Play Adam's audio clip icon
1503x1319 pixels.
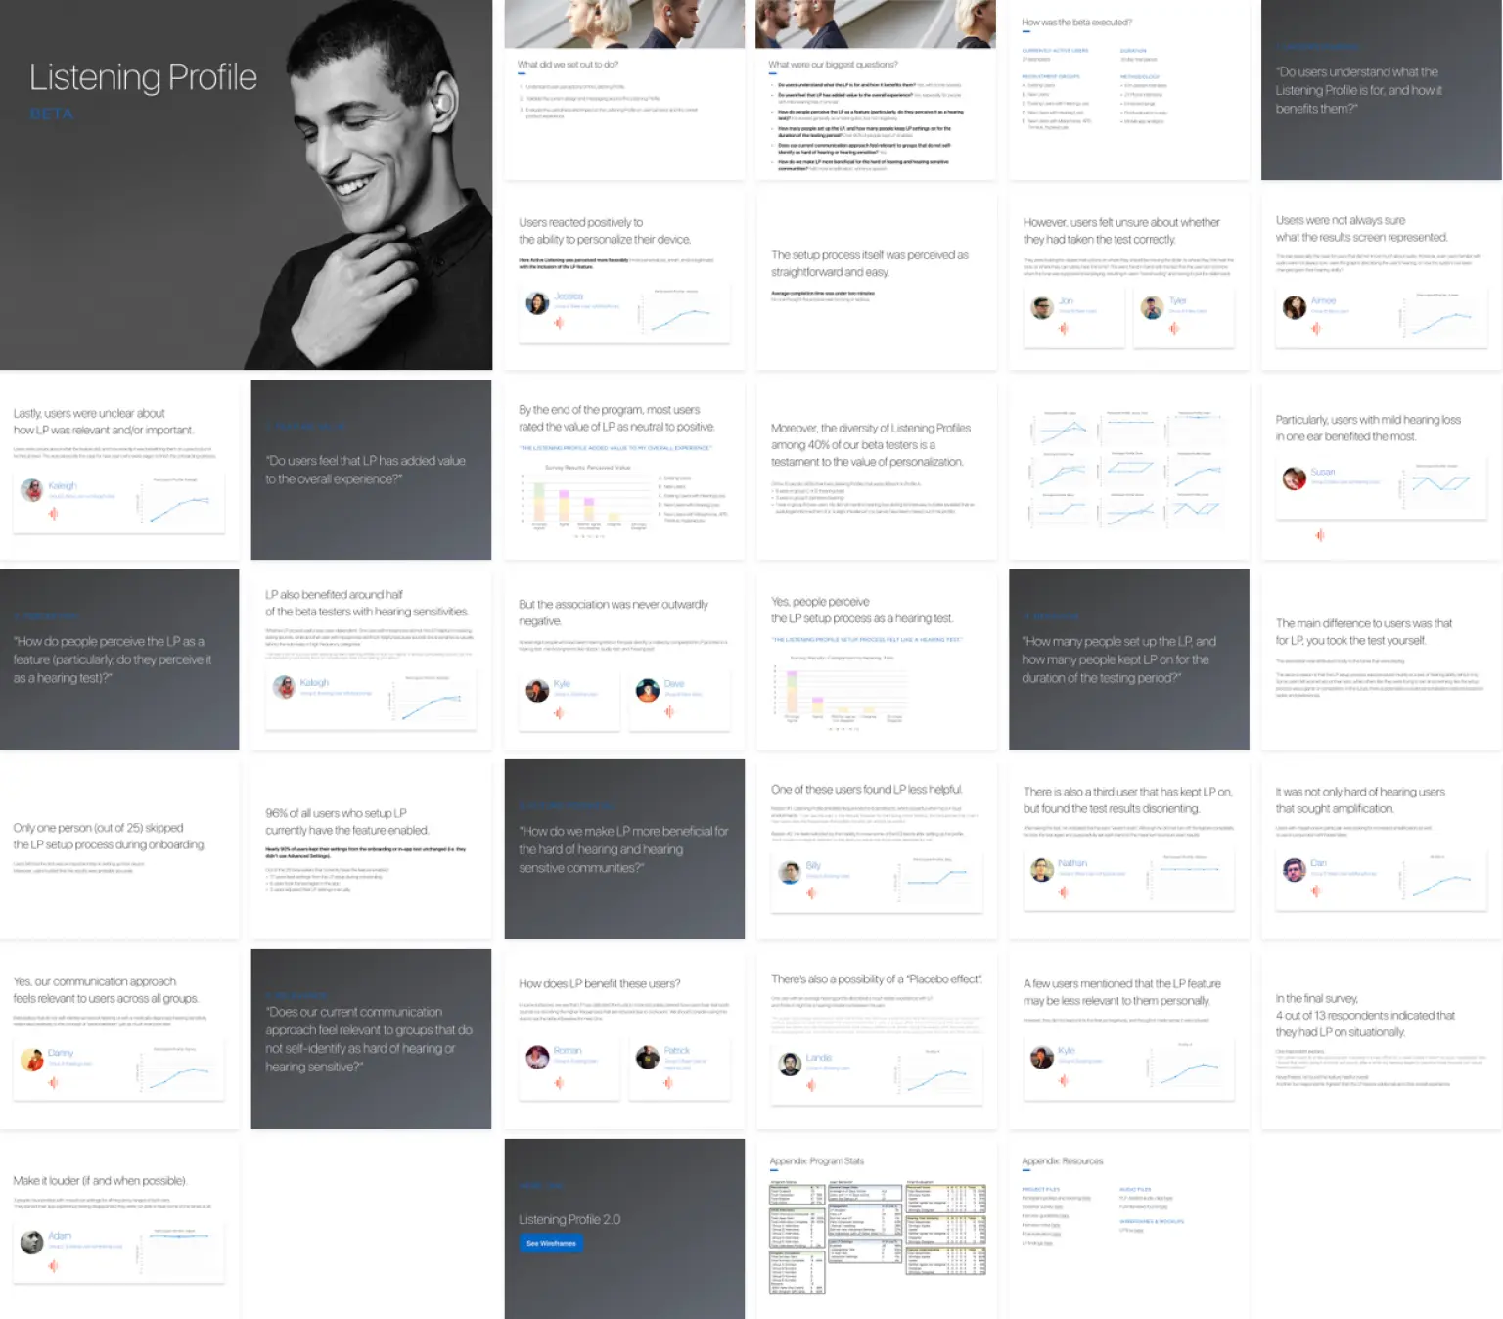[x=53, y=1266]
